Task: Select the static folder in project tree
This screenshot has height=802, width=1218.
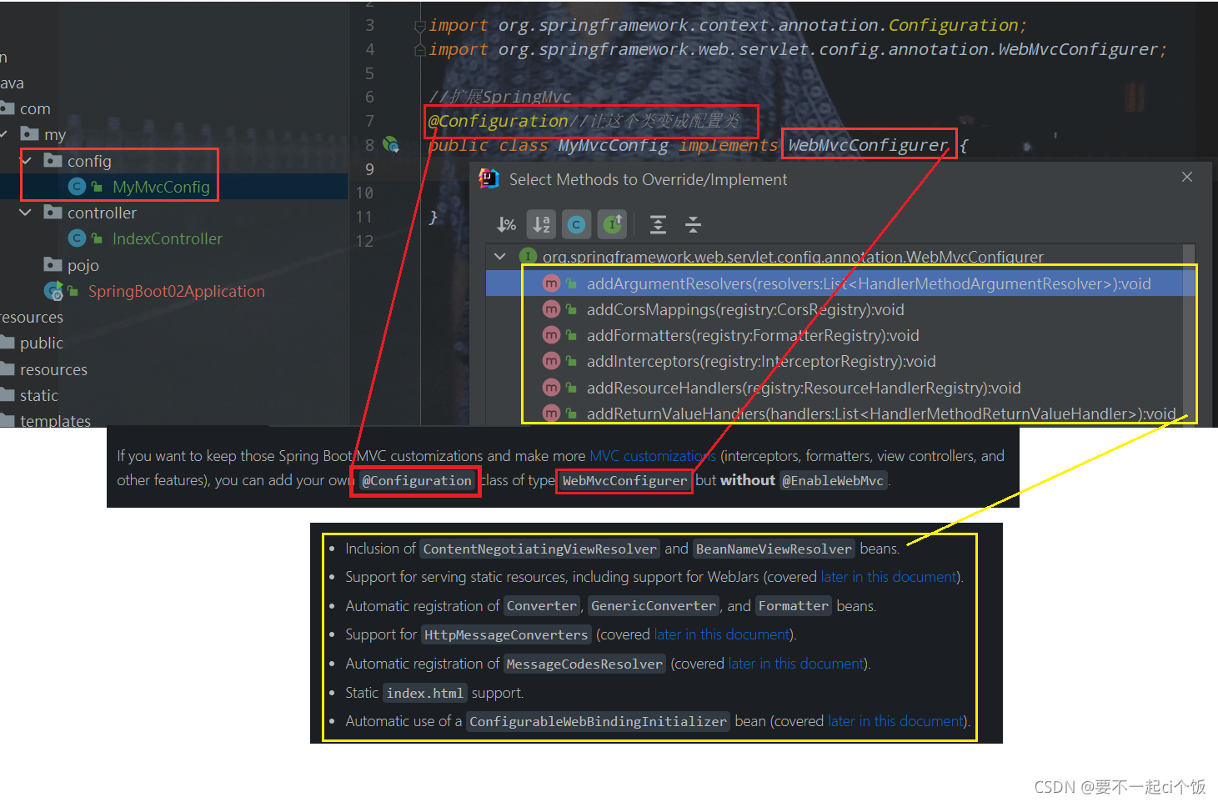Action: point(39,395)
